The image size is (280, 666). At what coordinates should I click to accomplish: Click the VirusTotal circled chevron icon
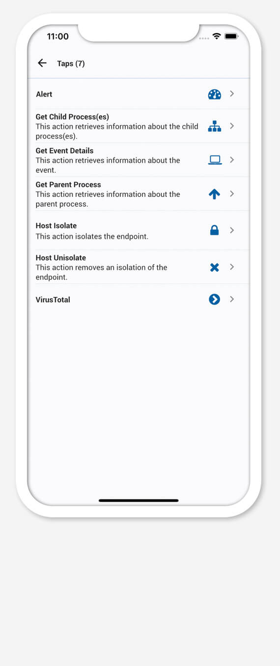pyautogui.click(x=215, y=299)
